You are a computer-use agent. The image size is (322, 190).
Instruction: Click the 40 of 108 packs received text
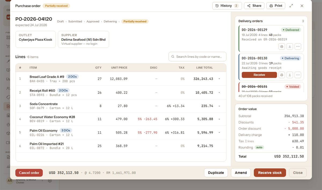pos(255,96)
